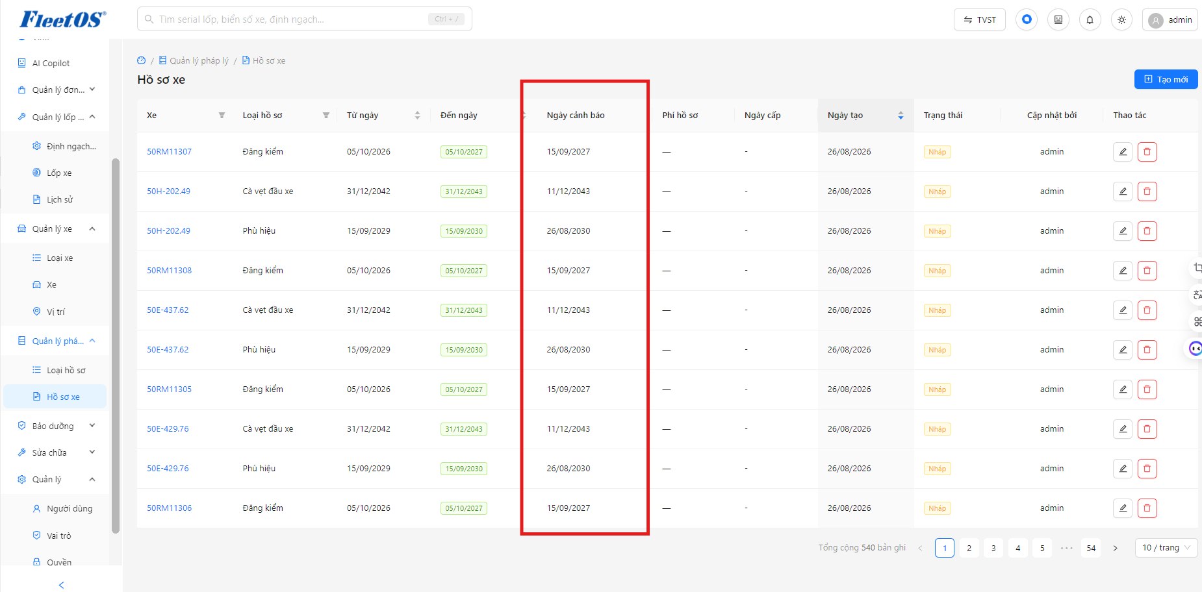Go to home breadcrumb icon
Screen dimensions: 1202x592
142,60
